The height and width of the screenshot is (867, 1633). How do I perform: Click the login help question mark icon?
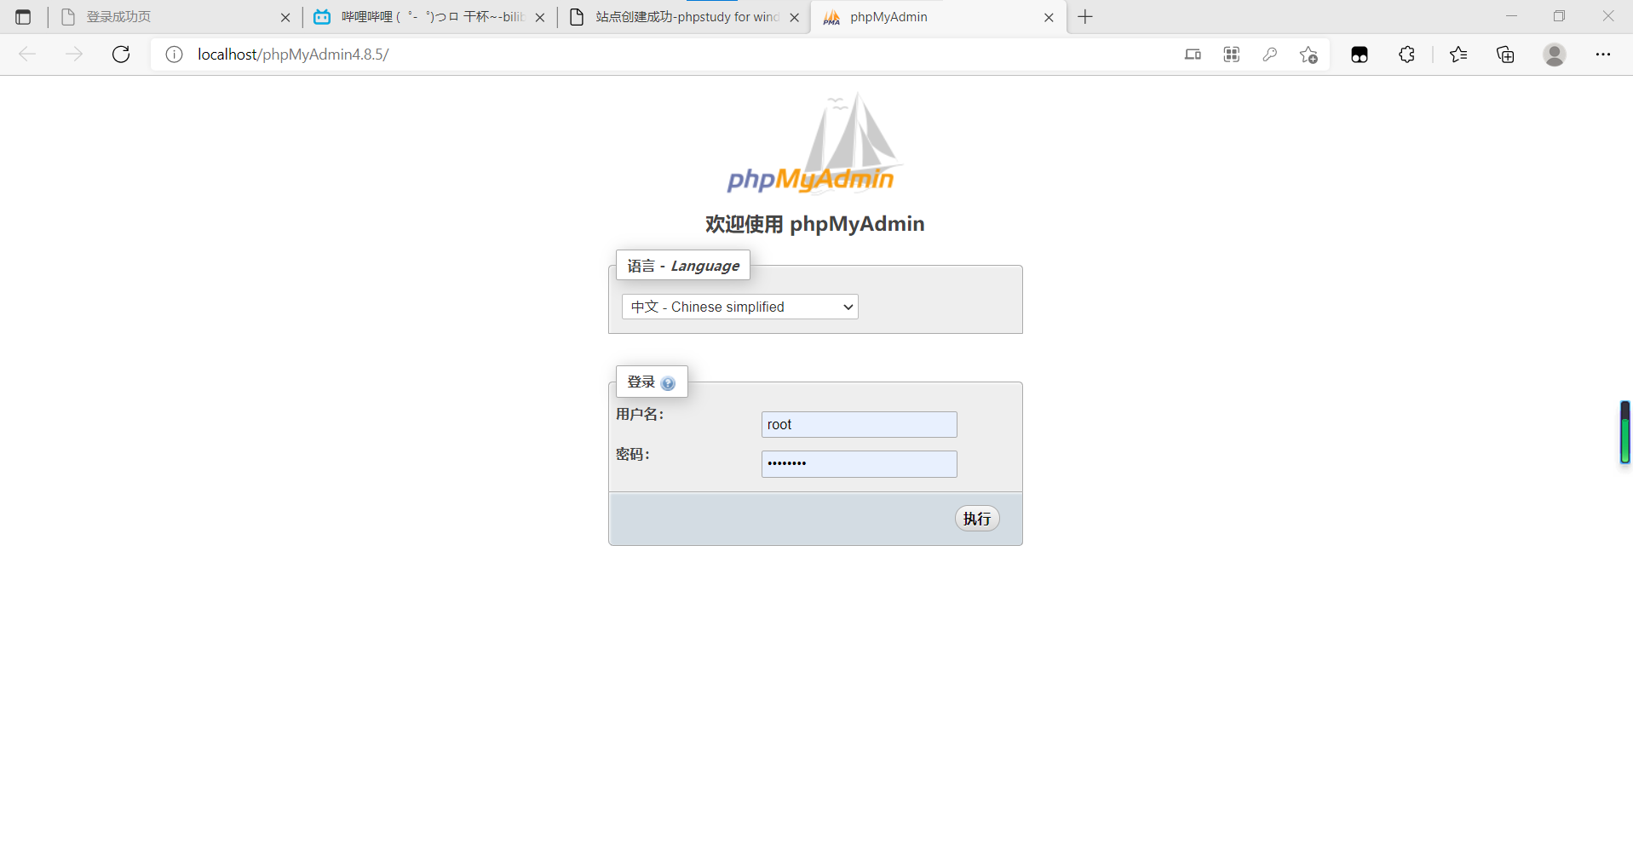(x=668, y=383)
